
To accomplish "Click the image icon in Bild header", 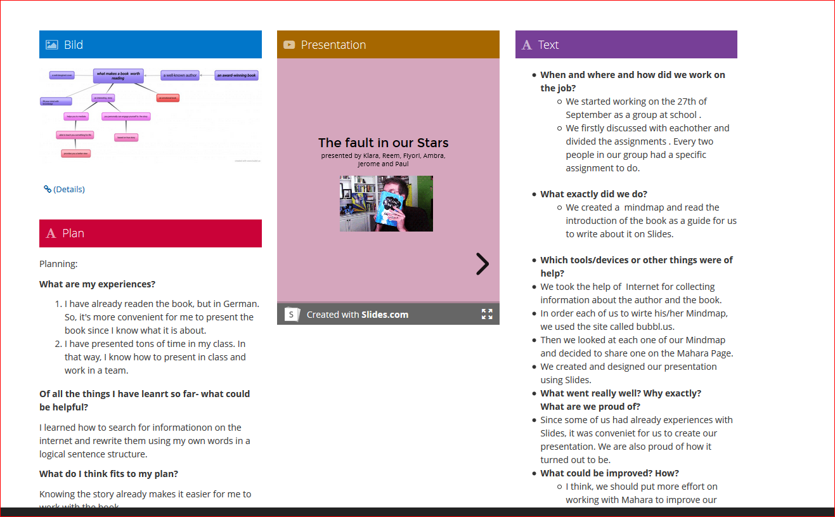I will (52, 45).
